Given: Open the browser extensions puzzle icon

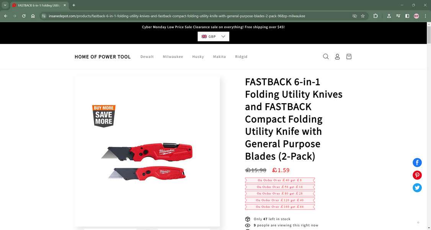Looking at the screenshot, I should pyautogui.click(x=375, y=16).
